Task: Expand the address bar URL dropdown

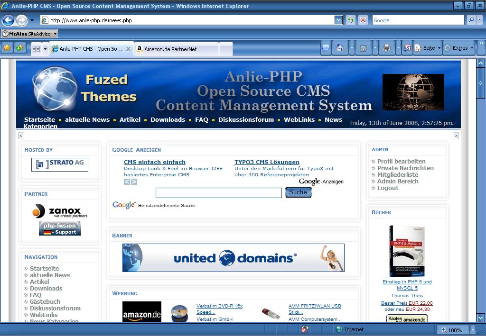Action: click(338, 20)
